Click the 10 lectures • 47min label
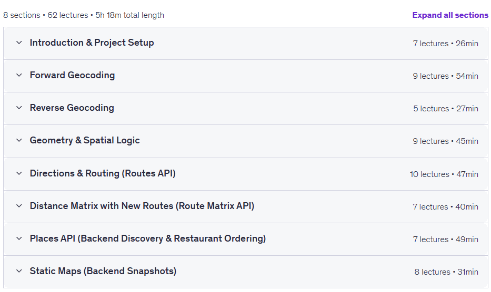The height and width of the screenshot is (292, 491). 444,174
